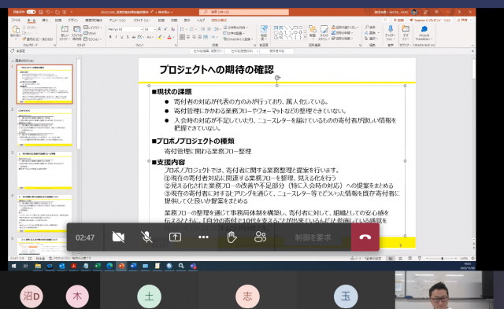Toggle Italic formatting
Screen dimensions: 504x309
[116, 37]
